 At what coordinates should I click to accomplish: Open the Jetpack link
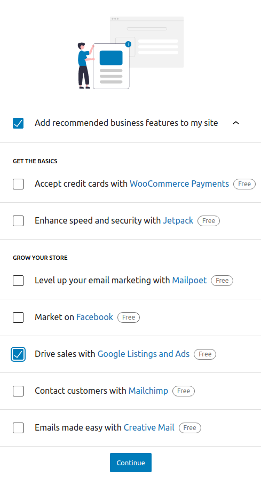tap(178, 220)
